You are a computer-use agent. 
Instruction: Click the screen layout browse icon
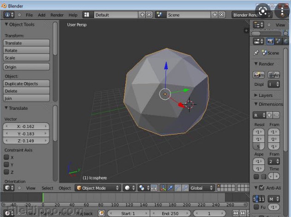(x=87, y=15)
